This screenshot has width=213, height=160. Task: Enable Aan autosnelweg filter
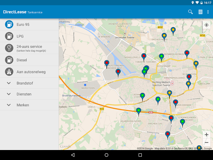click(x=29, y=72)
